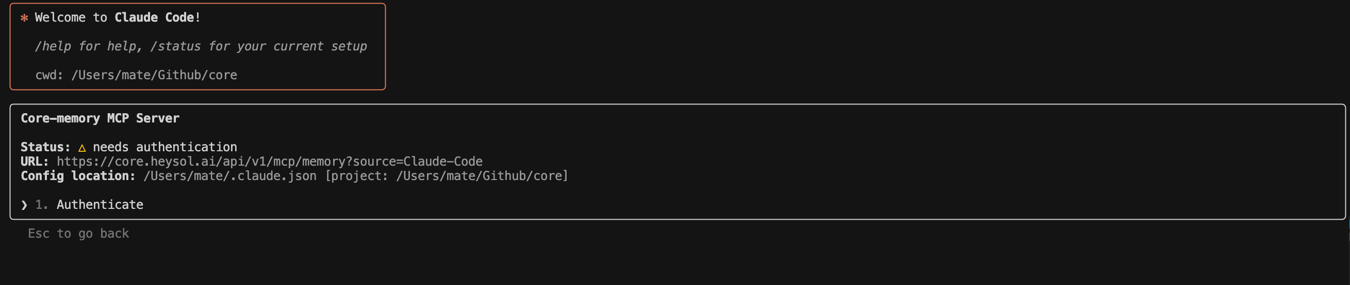Click the orange asterisk Claude logo
Viewport: 1350px width, 285px height.
pyautogui.click(x=24, y=19)
